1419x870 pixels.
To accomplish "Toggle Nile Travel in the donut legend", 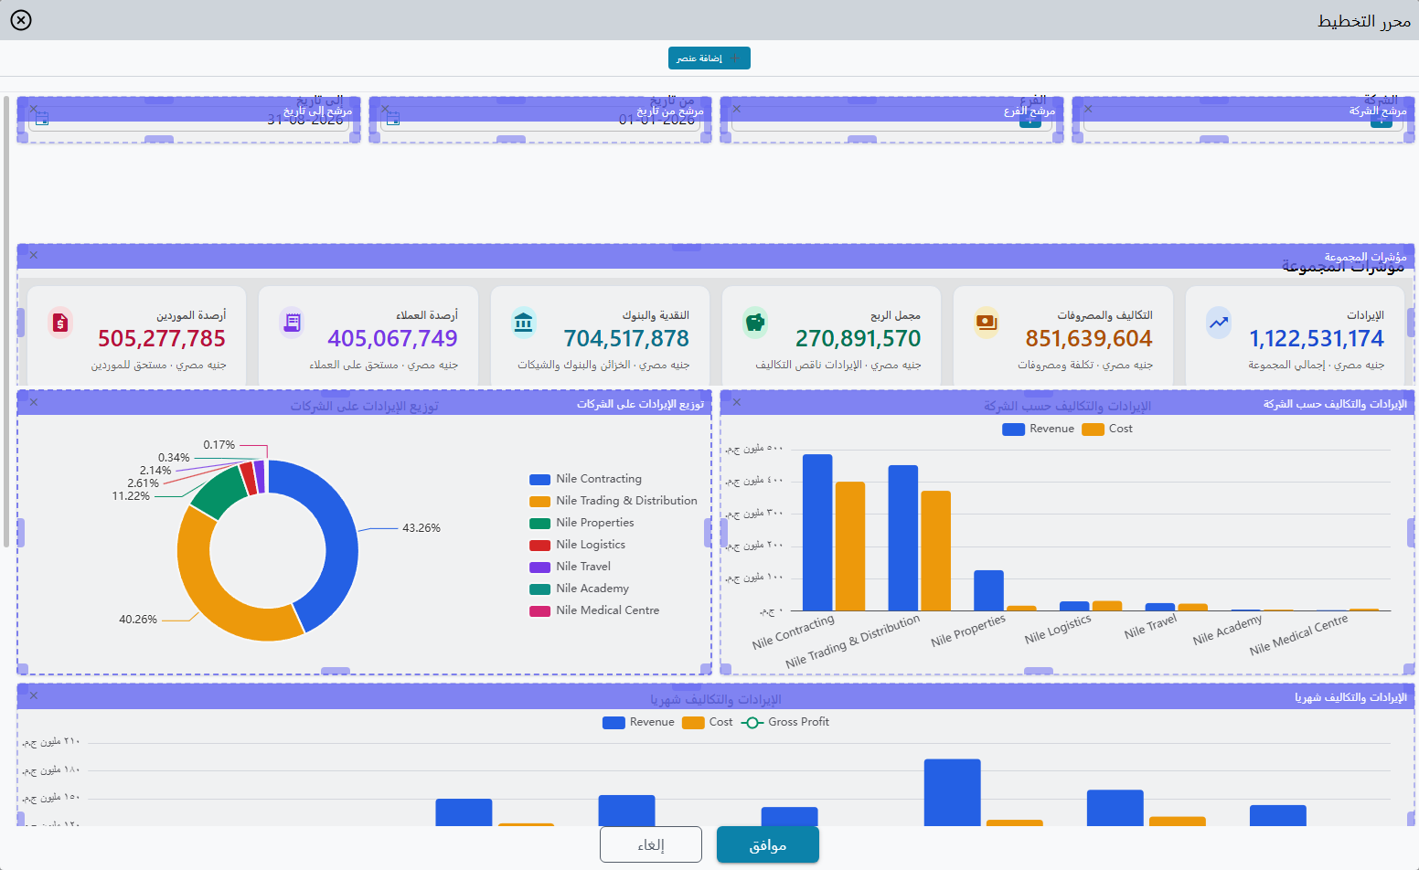I will coord(571,567).
